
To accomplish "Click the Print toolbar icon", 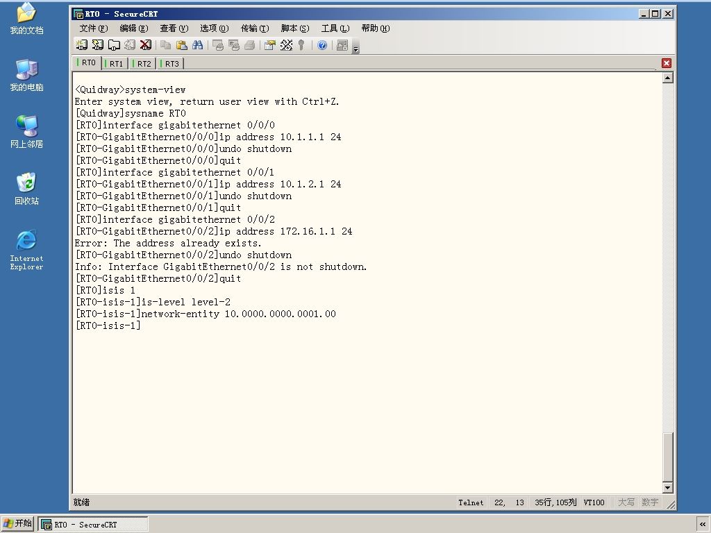I will 250,45.
